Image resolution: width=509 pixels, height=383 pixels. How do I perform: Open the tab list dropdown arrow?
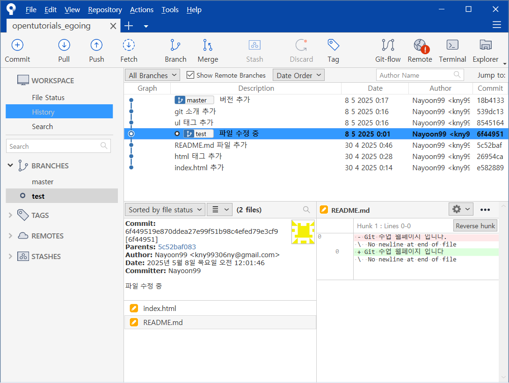[x=146, y=26]
